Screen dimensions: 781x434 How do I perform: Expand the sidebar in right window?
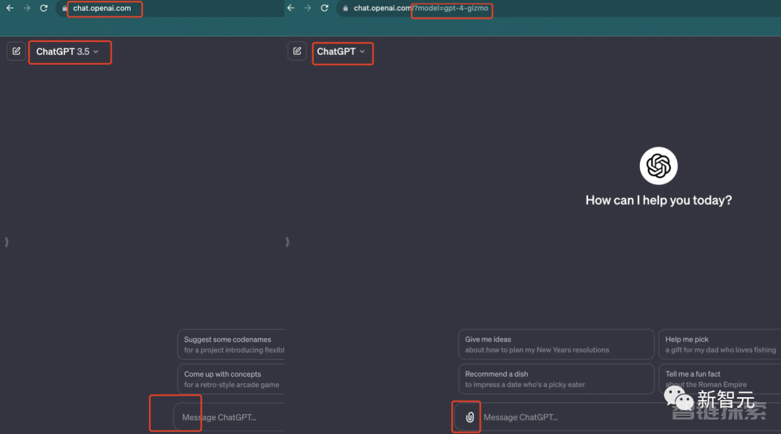point(287,242)
